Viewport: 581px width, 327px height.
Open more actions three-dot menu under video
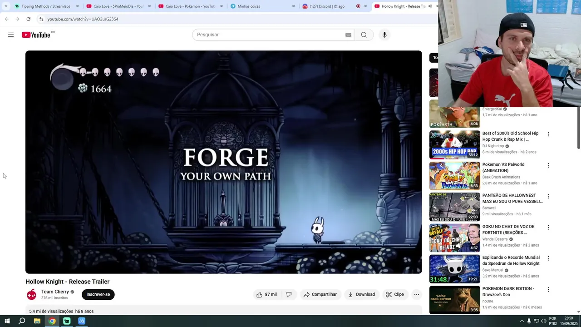[416, 294]
